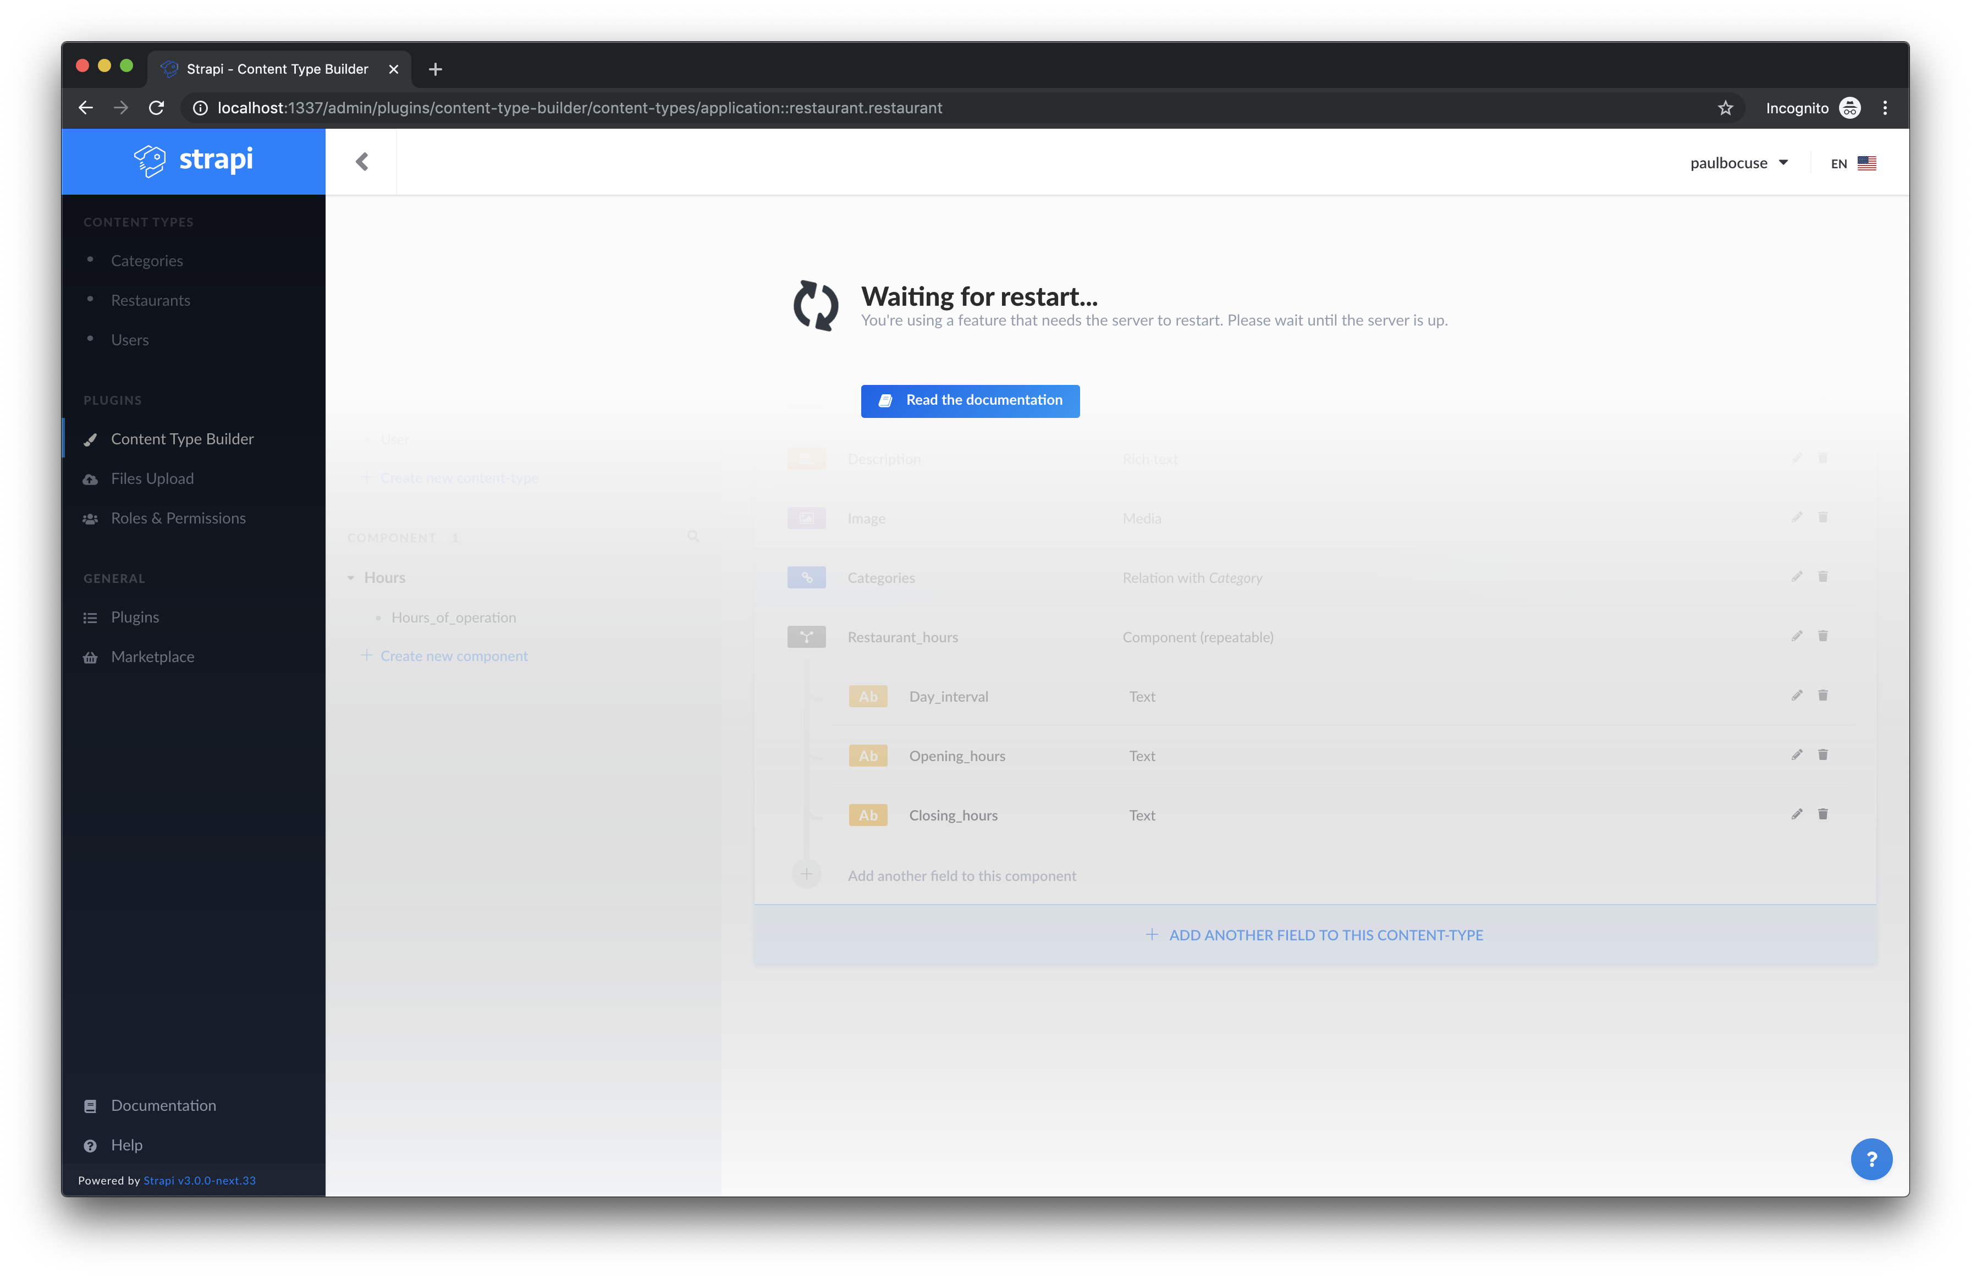Click trash icon on Restaurant_hours row
Viewport: 1971px width, 1278px height.
[1822, 636]
